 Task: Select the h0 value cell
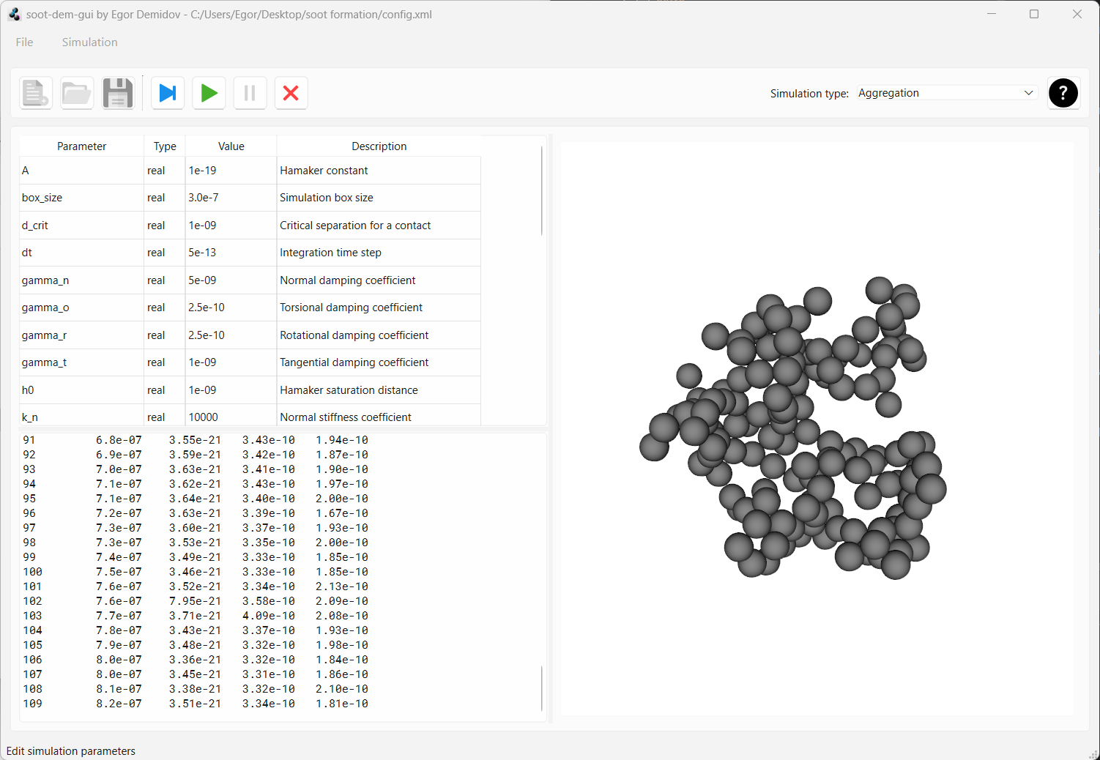click(231, 390)
